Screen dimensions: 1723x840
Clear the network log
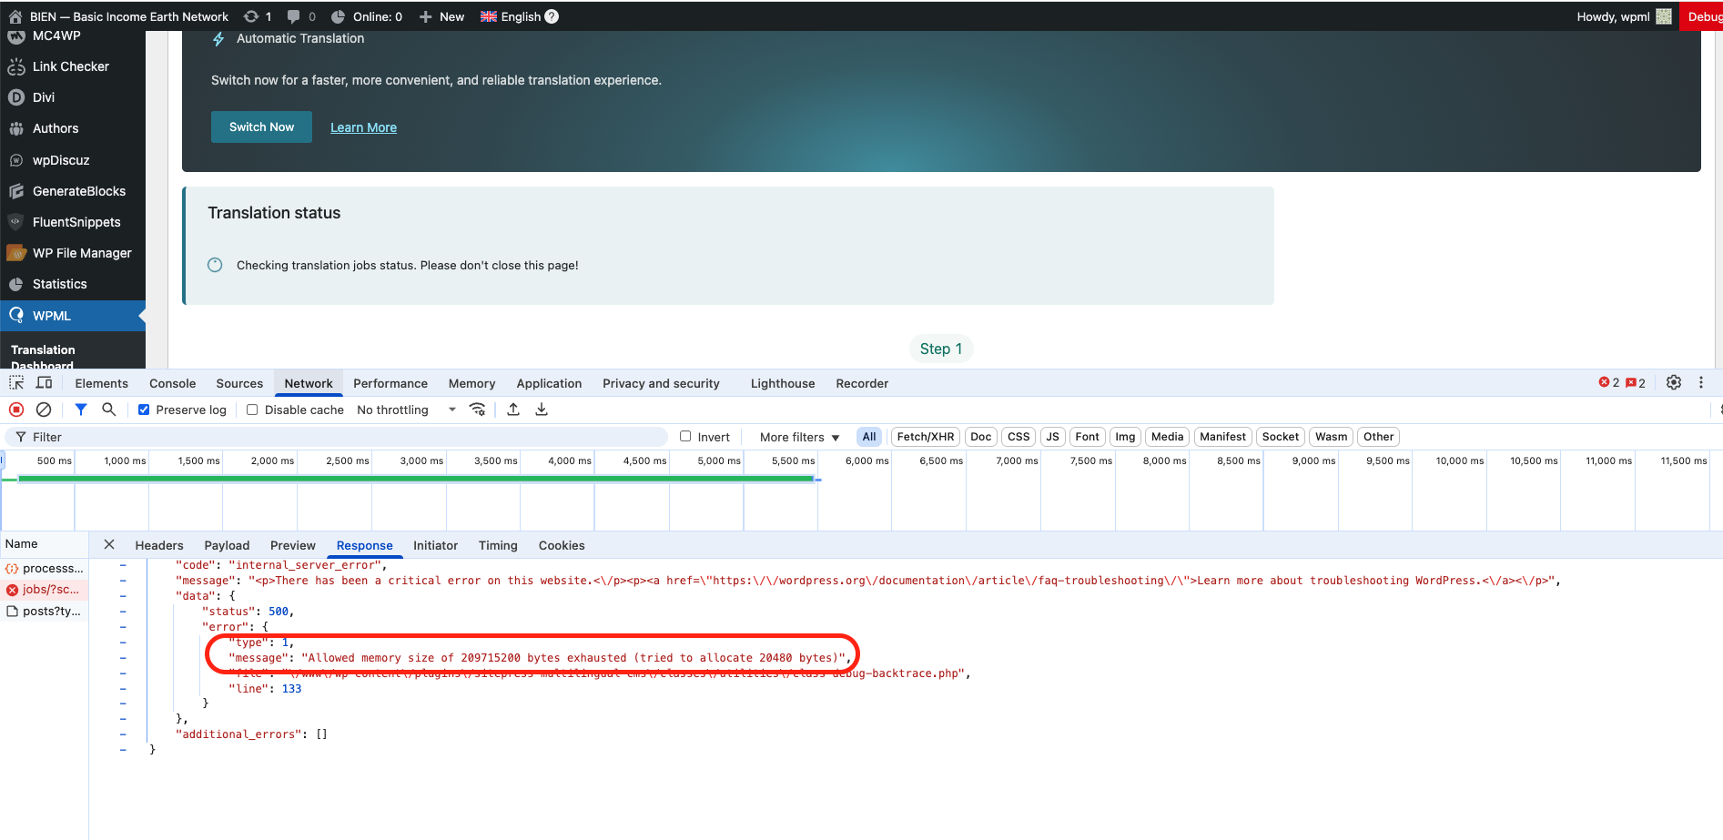tap(44, 410)
